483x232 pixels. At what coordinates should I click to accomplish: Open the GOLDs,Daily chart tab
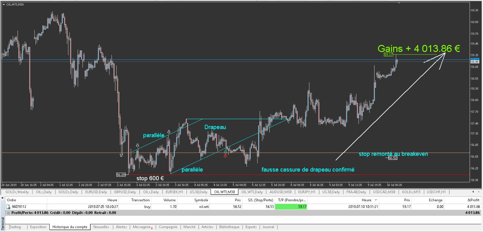(68, 192)
